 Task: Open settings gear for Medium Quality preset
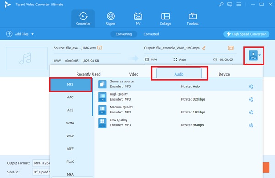(251, 113)
